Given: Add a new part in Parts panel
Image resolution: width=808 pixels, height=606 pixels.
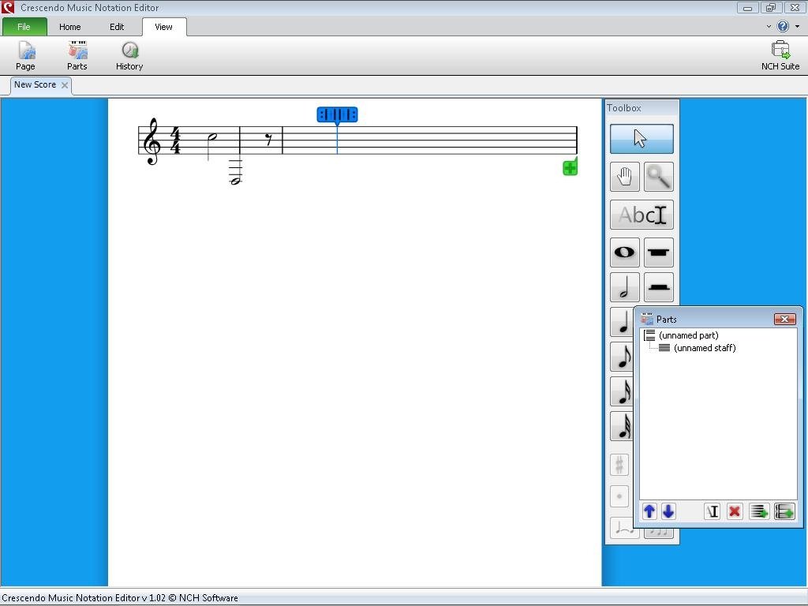Looking at the screenshot, I should tap(785, 511).
